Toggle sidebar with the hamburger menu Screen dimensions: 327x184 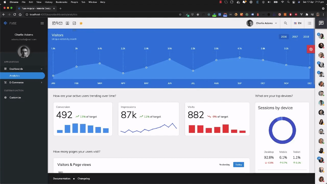42,23
